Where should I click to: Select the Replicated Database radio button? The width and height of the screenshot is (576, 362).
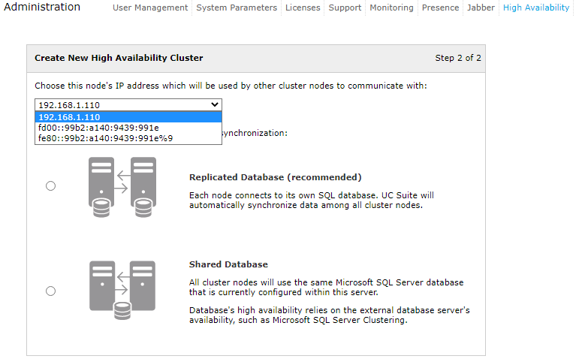[51, 186]
